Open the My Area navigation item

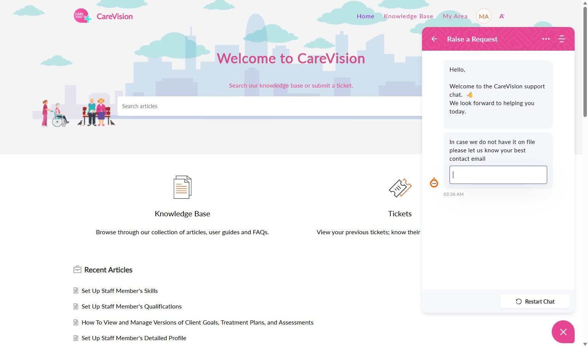(x=455, y=16)
